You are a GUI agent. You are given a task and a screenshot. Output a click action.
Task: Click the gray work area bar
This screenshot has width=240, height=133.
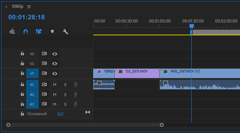pos(216,32)
